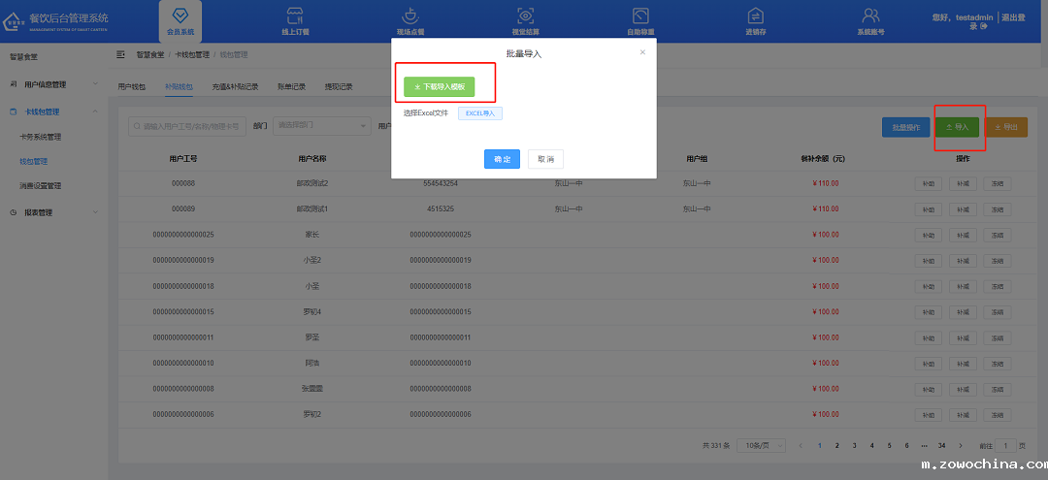
Task: Click the 前往 page number input
Action: (1005, 445)
